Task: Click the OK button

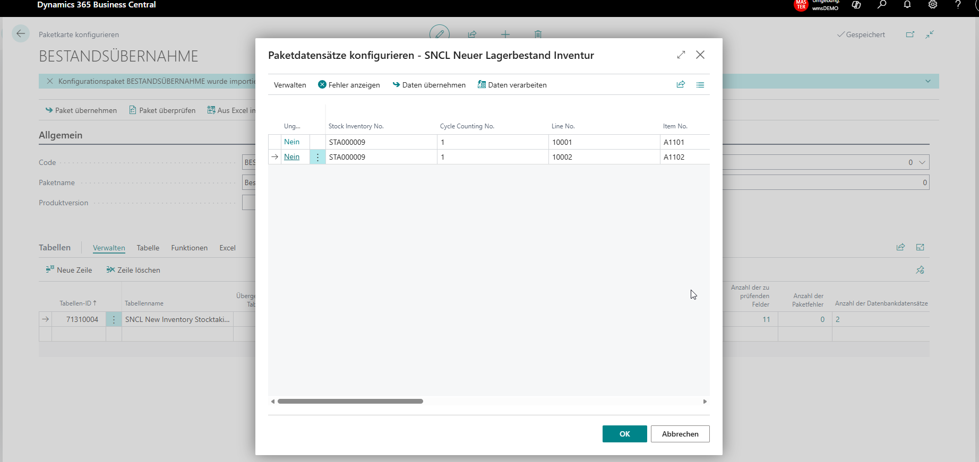Action: pyautogui.click(x=625, y=434)
